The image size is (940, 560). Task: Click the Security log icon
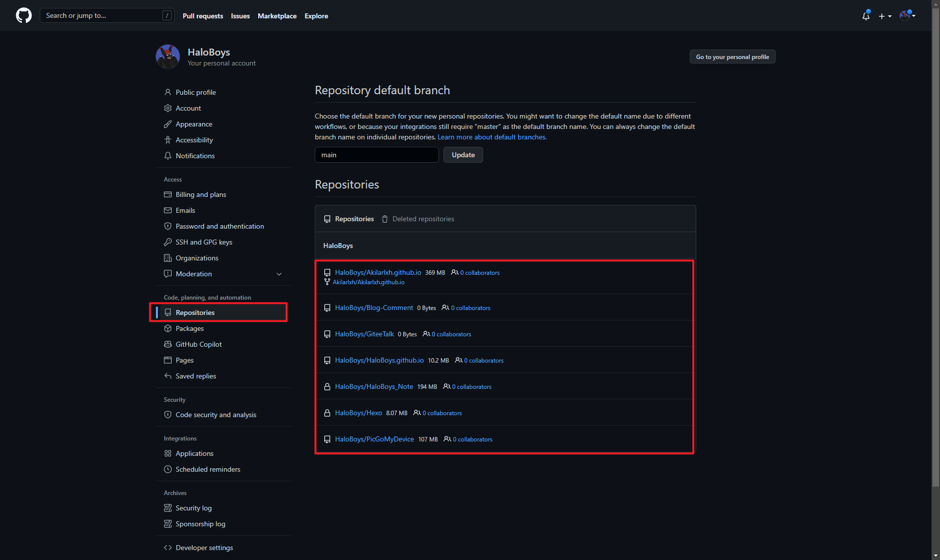click(x=168, y=508)
